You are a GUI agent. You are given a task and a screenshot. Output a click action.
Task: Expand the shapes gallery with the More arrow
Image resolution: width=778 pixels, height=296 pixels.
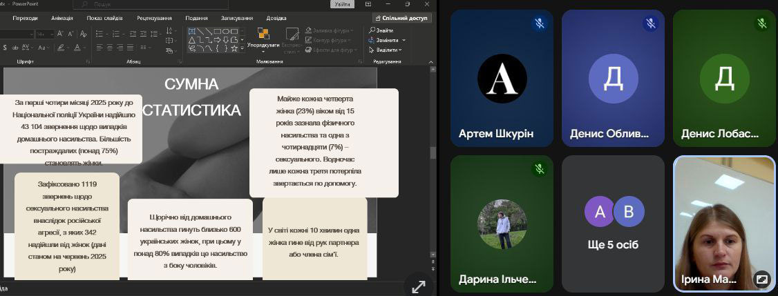(x=243, y=49)
